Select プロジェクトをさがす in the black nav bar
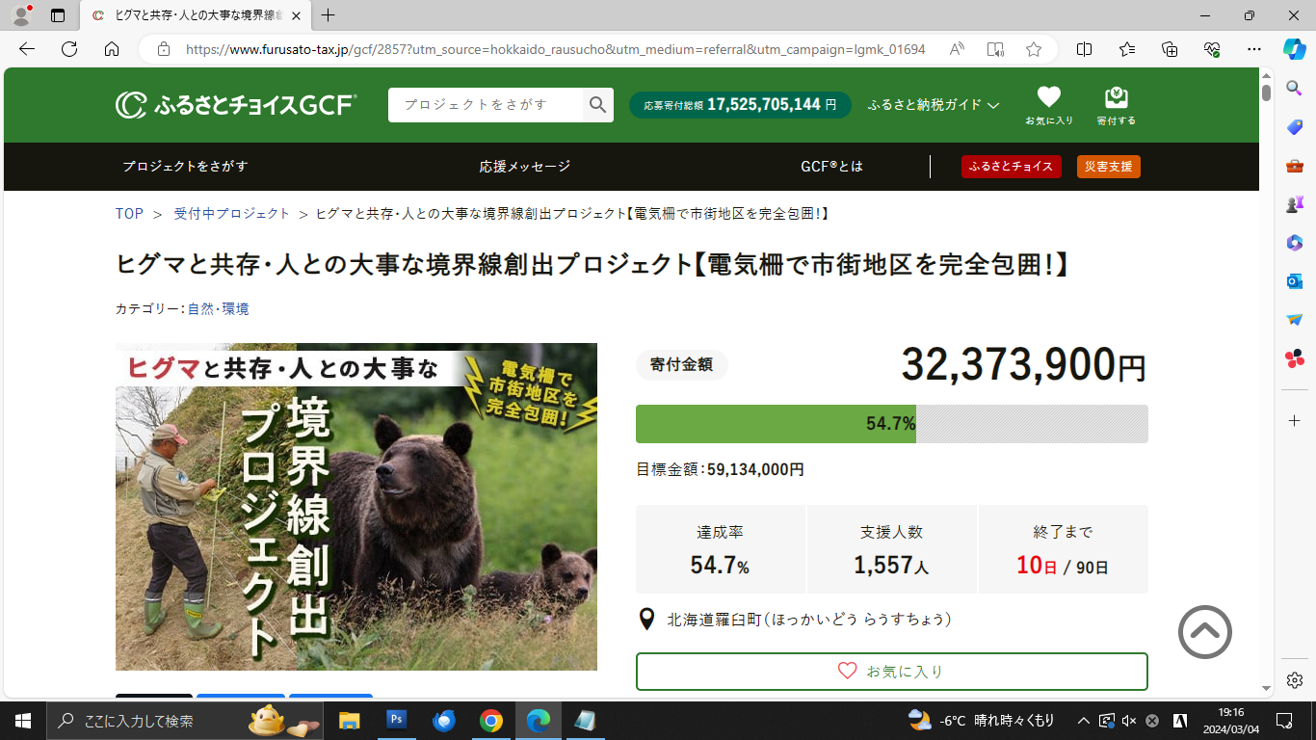1316x740 pixels. click(x=185, y=167)
